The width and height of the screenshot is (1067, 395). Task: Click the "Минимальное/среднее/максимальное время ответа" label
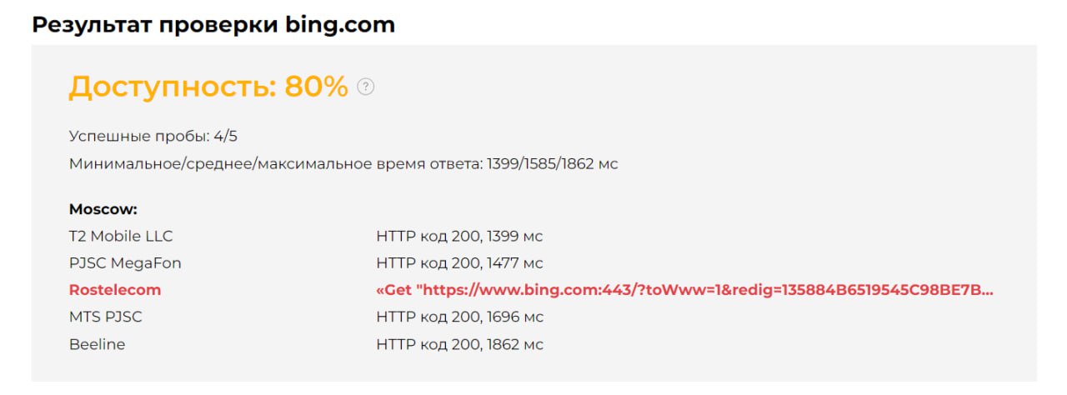[274, 163]
